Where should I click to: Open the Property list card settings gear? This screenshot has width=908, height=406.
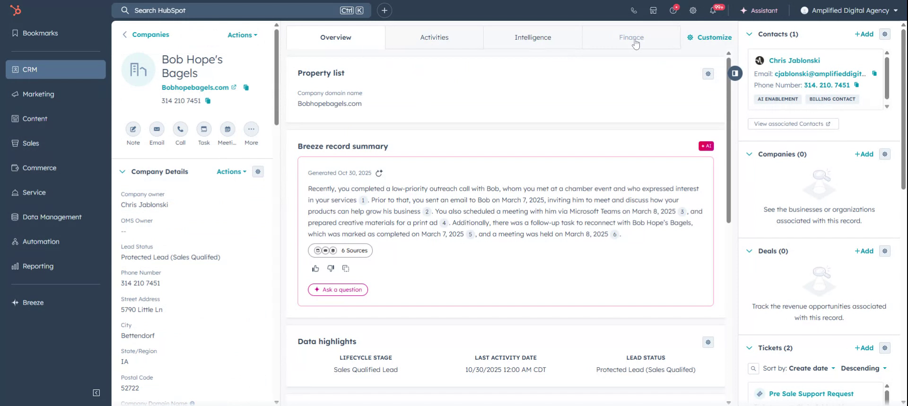pyautogui.click(x=708, y=74)
